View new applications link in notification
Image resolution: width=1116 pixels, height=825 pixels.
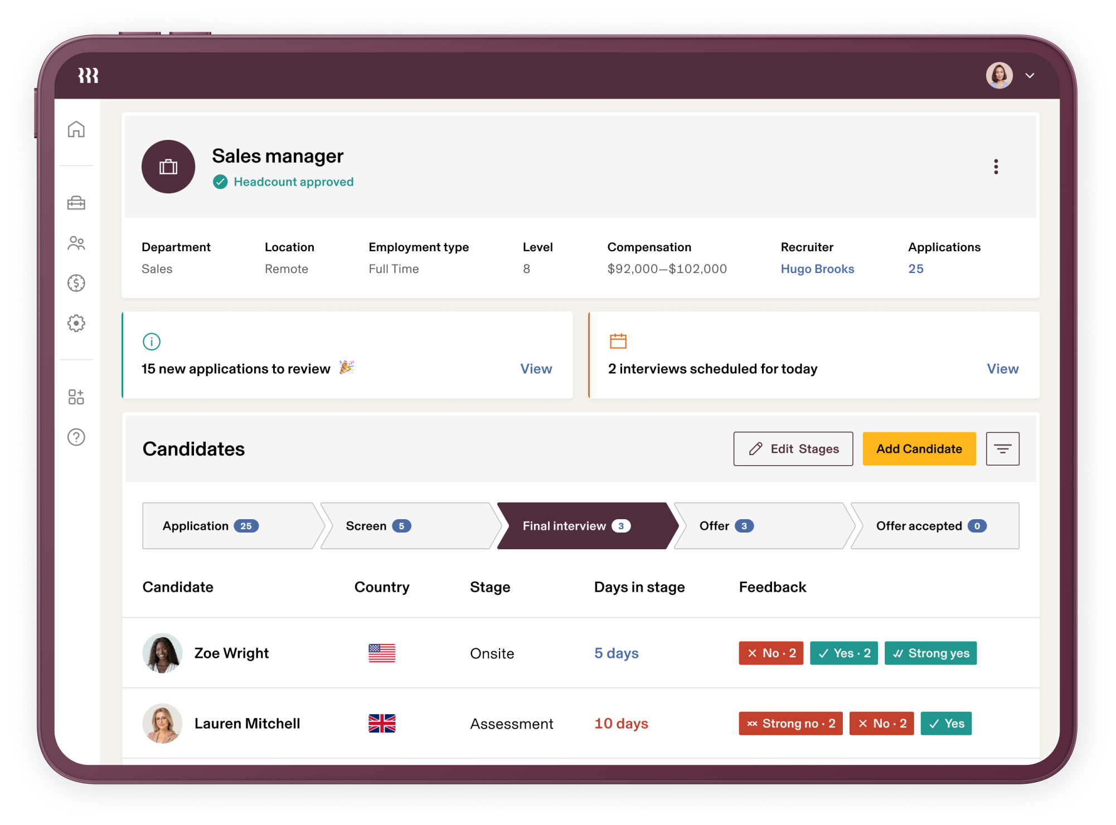[537, 369]
